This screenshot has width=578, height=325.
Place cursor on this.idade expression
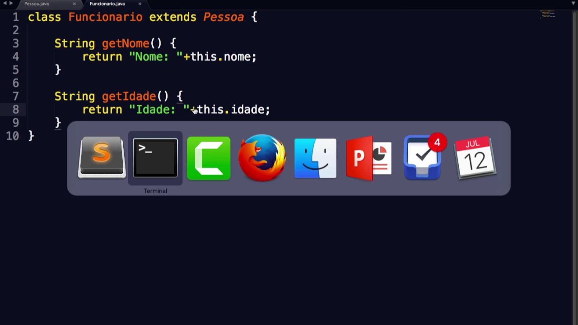tap(230, 110)
